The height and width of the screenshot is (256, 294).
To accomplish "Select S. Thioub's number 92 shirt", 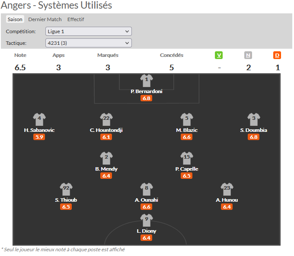I will (x=66, y=189).
